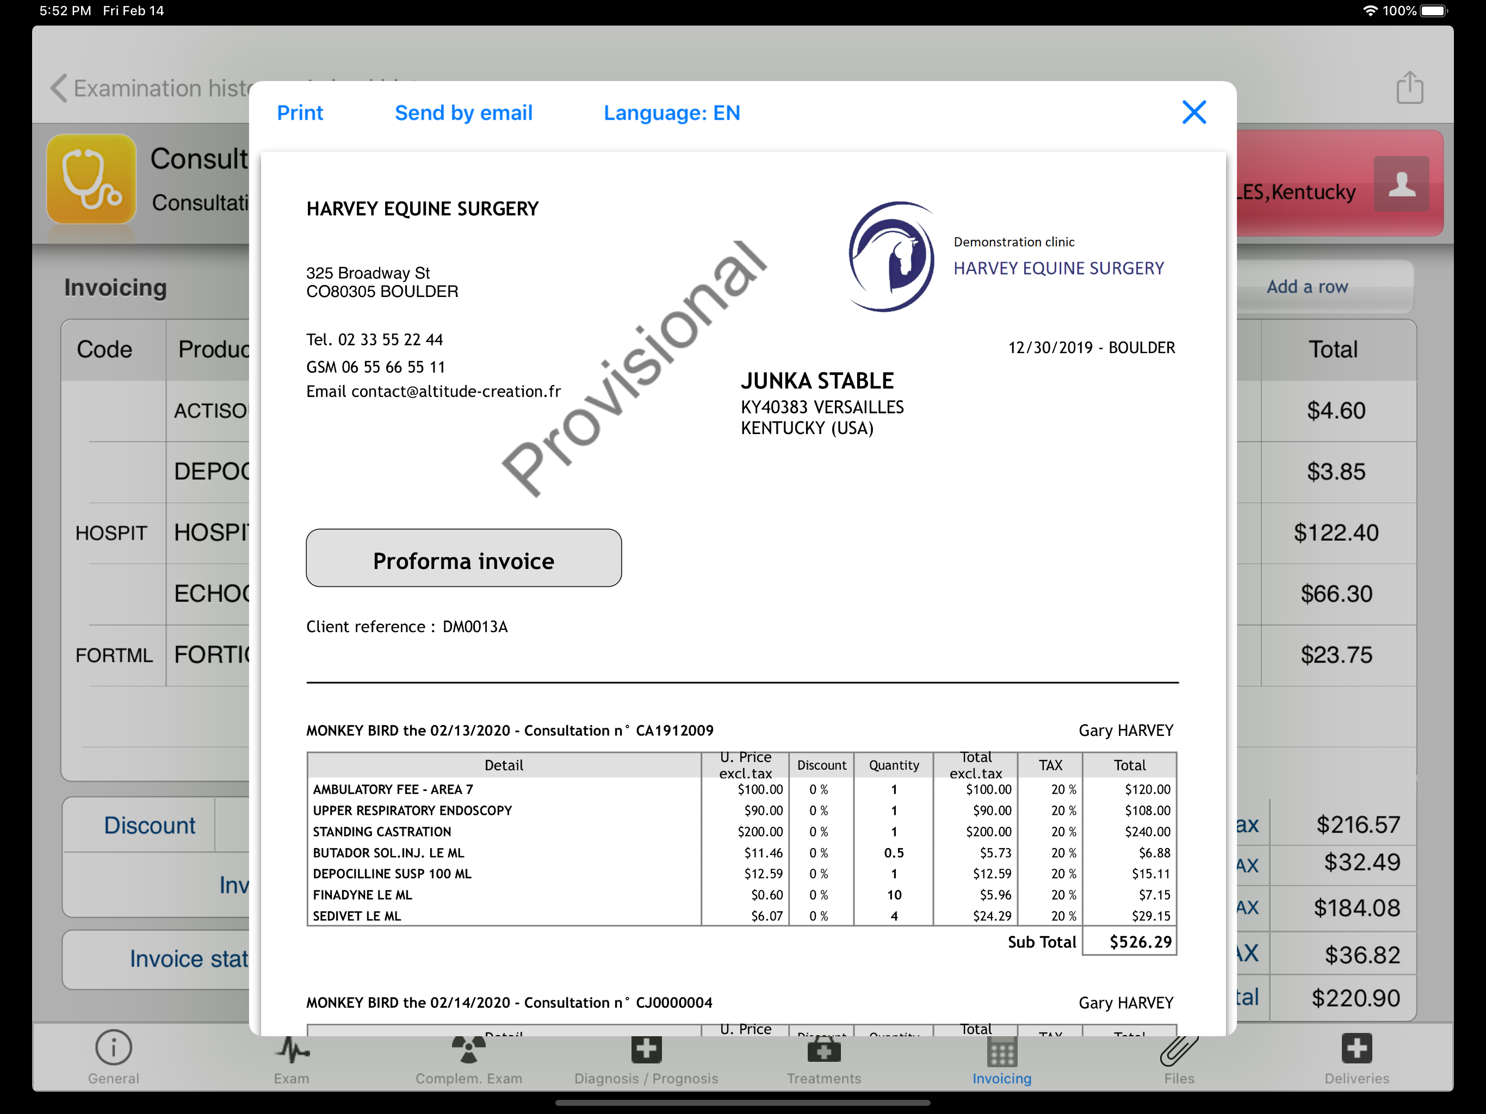This screenshot has height=1114, width=1486.
Task: Close the invoice preview dialog
Action: [1194, 112]
